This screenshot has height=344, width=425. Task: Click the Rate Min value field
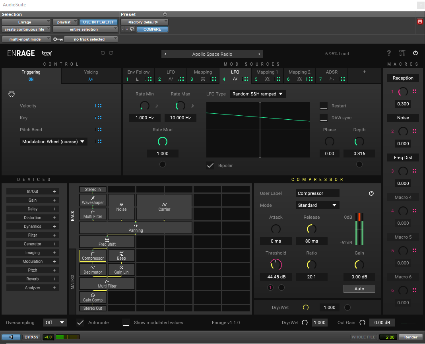144,118
